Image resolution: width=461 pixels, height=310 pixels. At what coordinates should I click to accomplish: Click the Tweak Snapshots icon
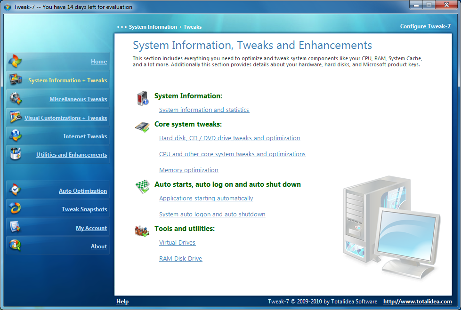(x=15, y=208)
